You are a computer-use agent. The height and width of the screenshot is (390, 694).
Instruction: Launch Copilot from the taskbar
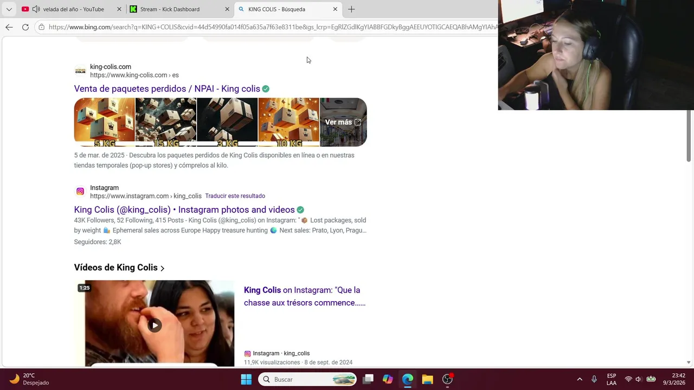pyautogui.click(x=388, y=379)
